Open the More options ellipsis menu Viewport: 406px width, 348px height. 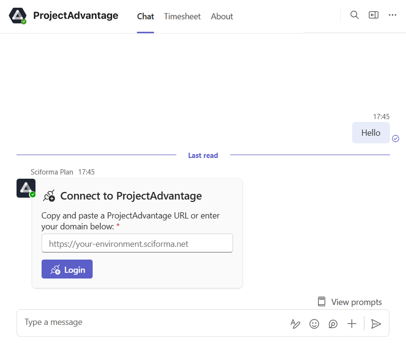coord(392,15)
